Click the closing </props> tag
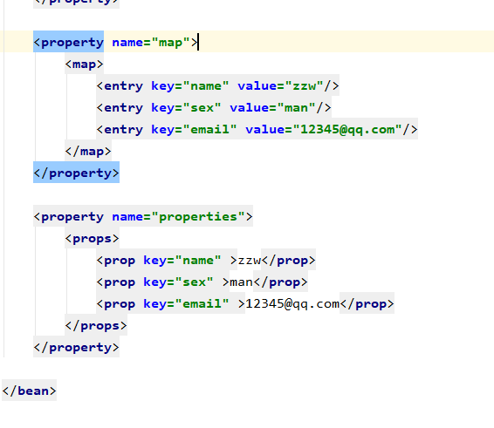The height and width of the screenshot is (428, 494). [96, 325]
